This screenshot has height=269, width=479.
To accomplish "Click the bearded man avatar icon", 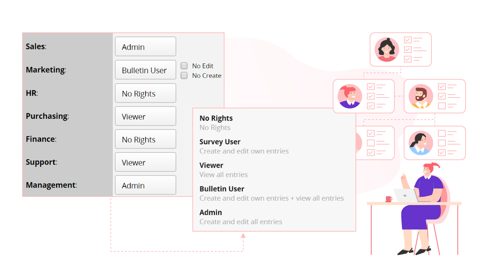I will point(421,96).
